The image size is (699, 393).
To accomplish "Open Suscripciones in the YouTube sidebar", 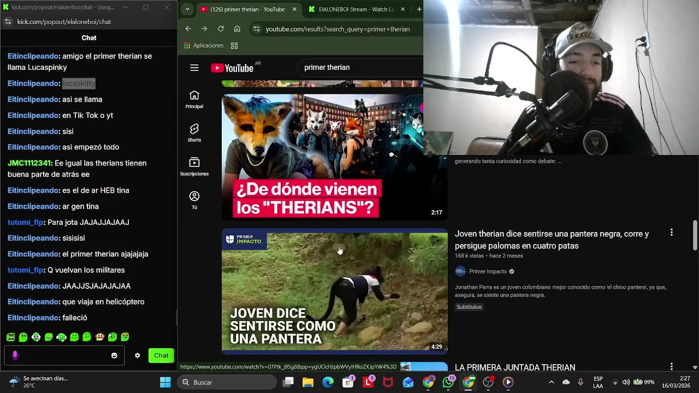I will (x=194, y=167).
